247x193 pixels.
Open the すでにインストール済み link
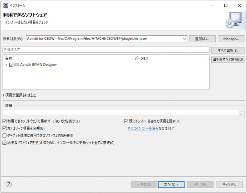point(143,128)
